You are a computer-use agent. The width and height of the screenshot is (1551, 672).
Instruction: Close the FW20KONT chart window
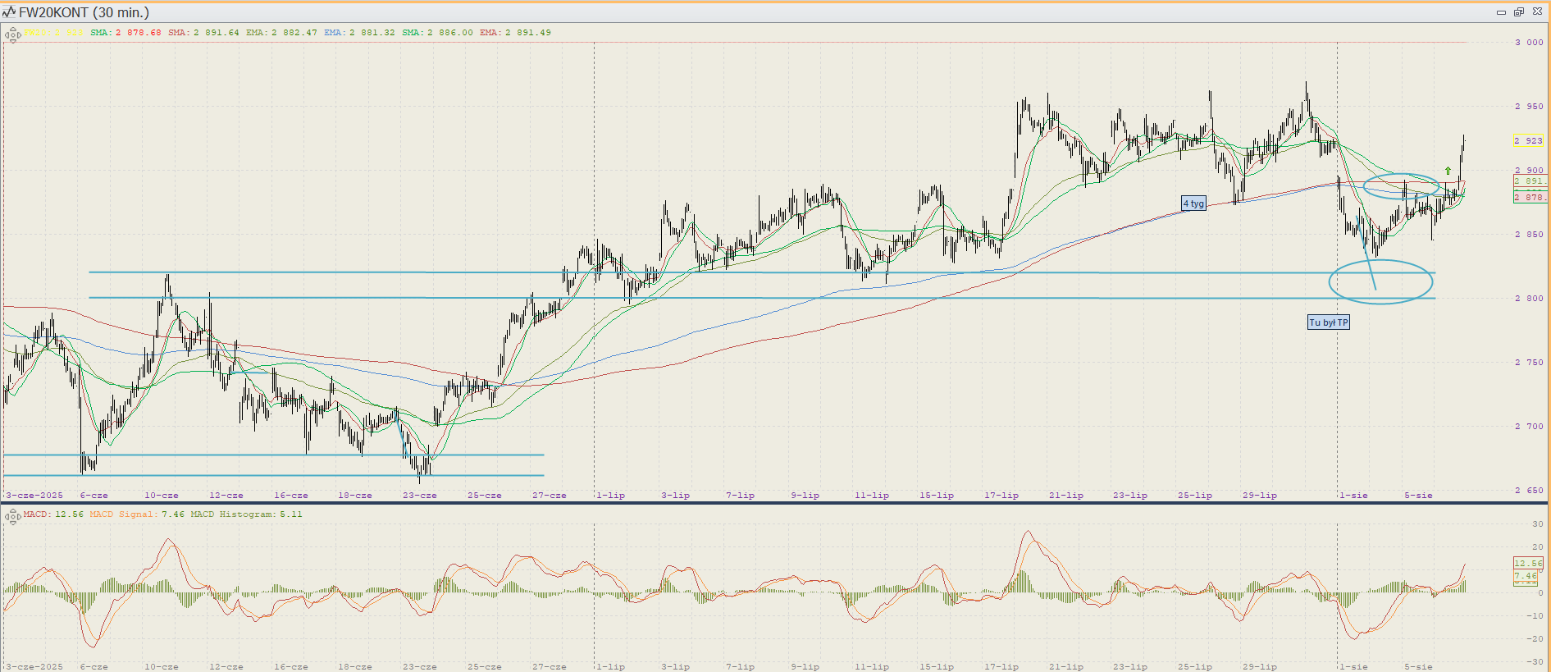(x=1537, y=12)
